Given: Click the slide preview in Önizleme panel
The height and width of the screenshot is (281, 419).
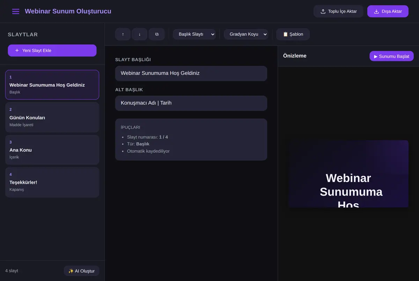Looking at the screenshot, I should tap(348, 174).
